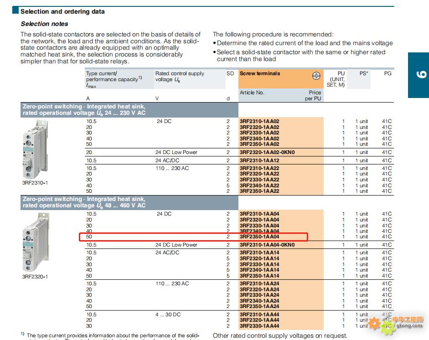Click the "Screw terminals" column header
Image resolution: width=429 pixels, height=340 pixels.
tap(260, 73)
